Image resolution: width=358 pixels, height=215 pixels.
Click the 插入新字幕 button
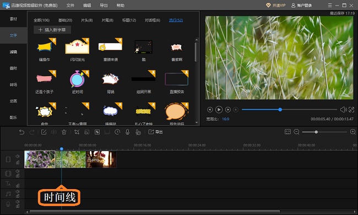click(x=52, y=30)
